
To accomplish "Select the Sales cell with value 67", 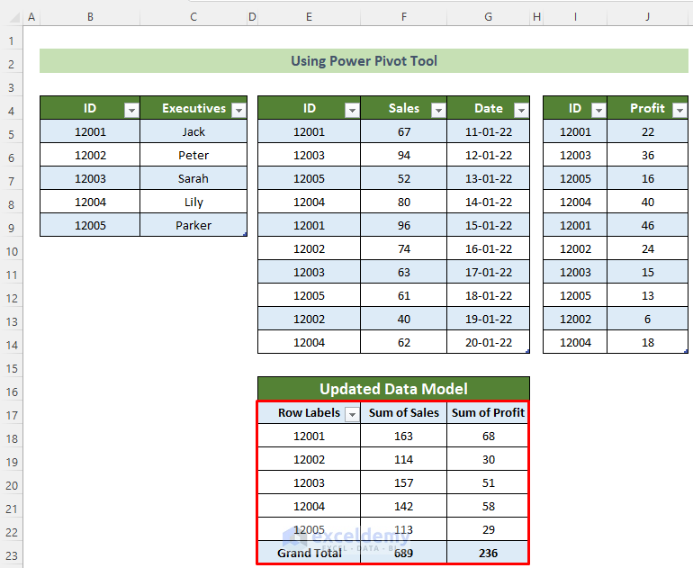I will click(403, 131).
